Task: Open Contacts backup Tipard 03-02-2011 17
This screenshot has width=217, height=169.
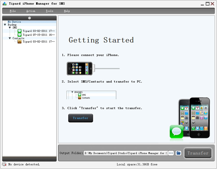Action: coord(39,41)
